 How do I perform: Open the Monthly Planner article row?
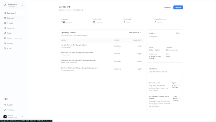[101, 46]
